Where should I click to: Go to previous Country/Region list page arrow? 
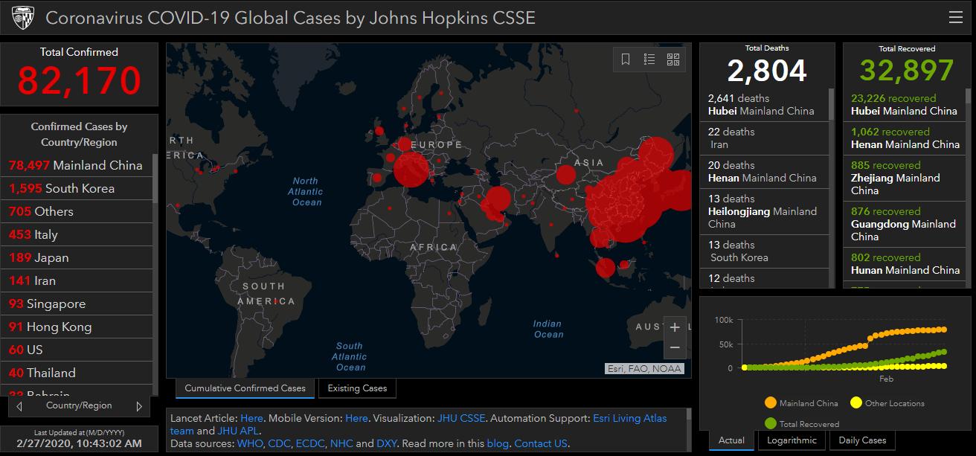tap(19, 406)
